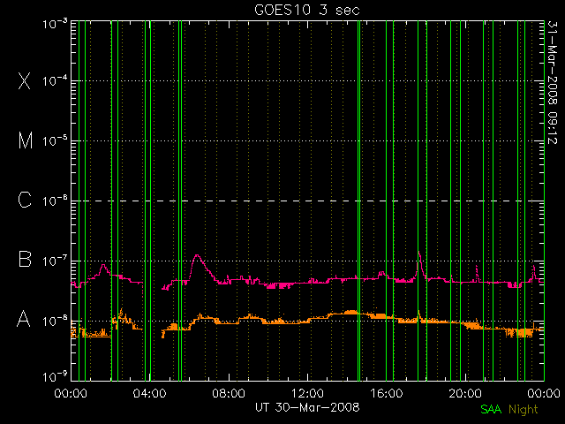Click the pink flux peak near 06:20
The width and height of the screenshot is (565, 424).
click(197, 255)
